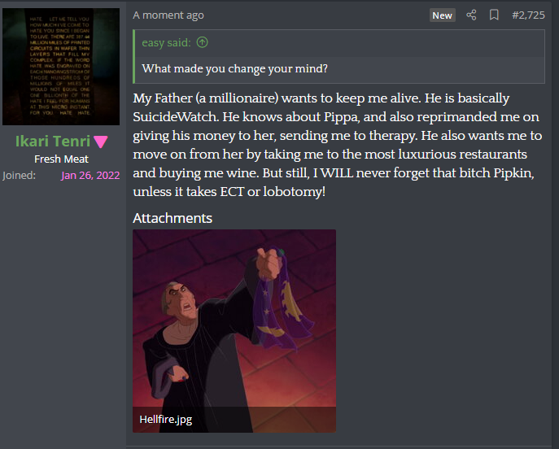Click the quote block's green left border
This screenshot has height=449, width=559.
click(x=133, y=57)
